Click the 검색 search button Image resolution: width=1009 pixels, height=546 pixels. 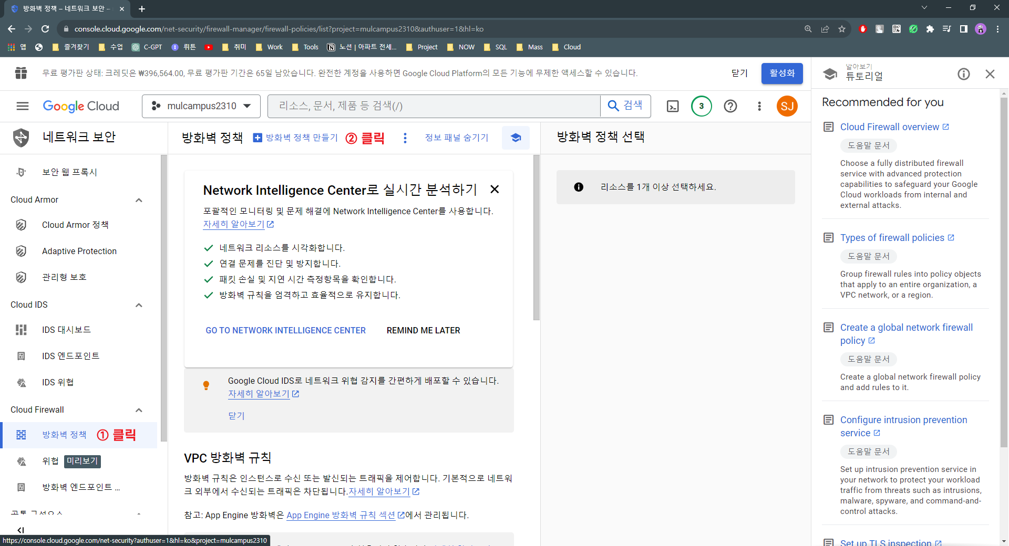pyautogui.click(x=625, y=106)
